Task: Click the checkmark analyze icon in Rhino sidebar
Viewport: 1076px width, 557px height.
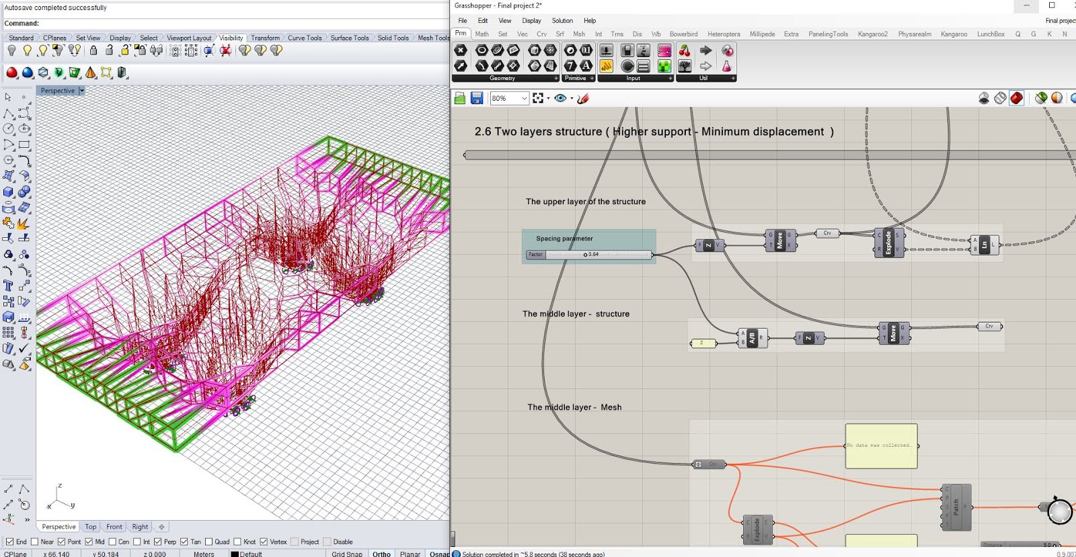Action: pyautogui.click(x=24, y=349)
